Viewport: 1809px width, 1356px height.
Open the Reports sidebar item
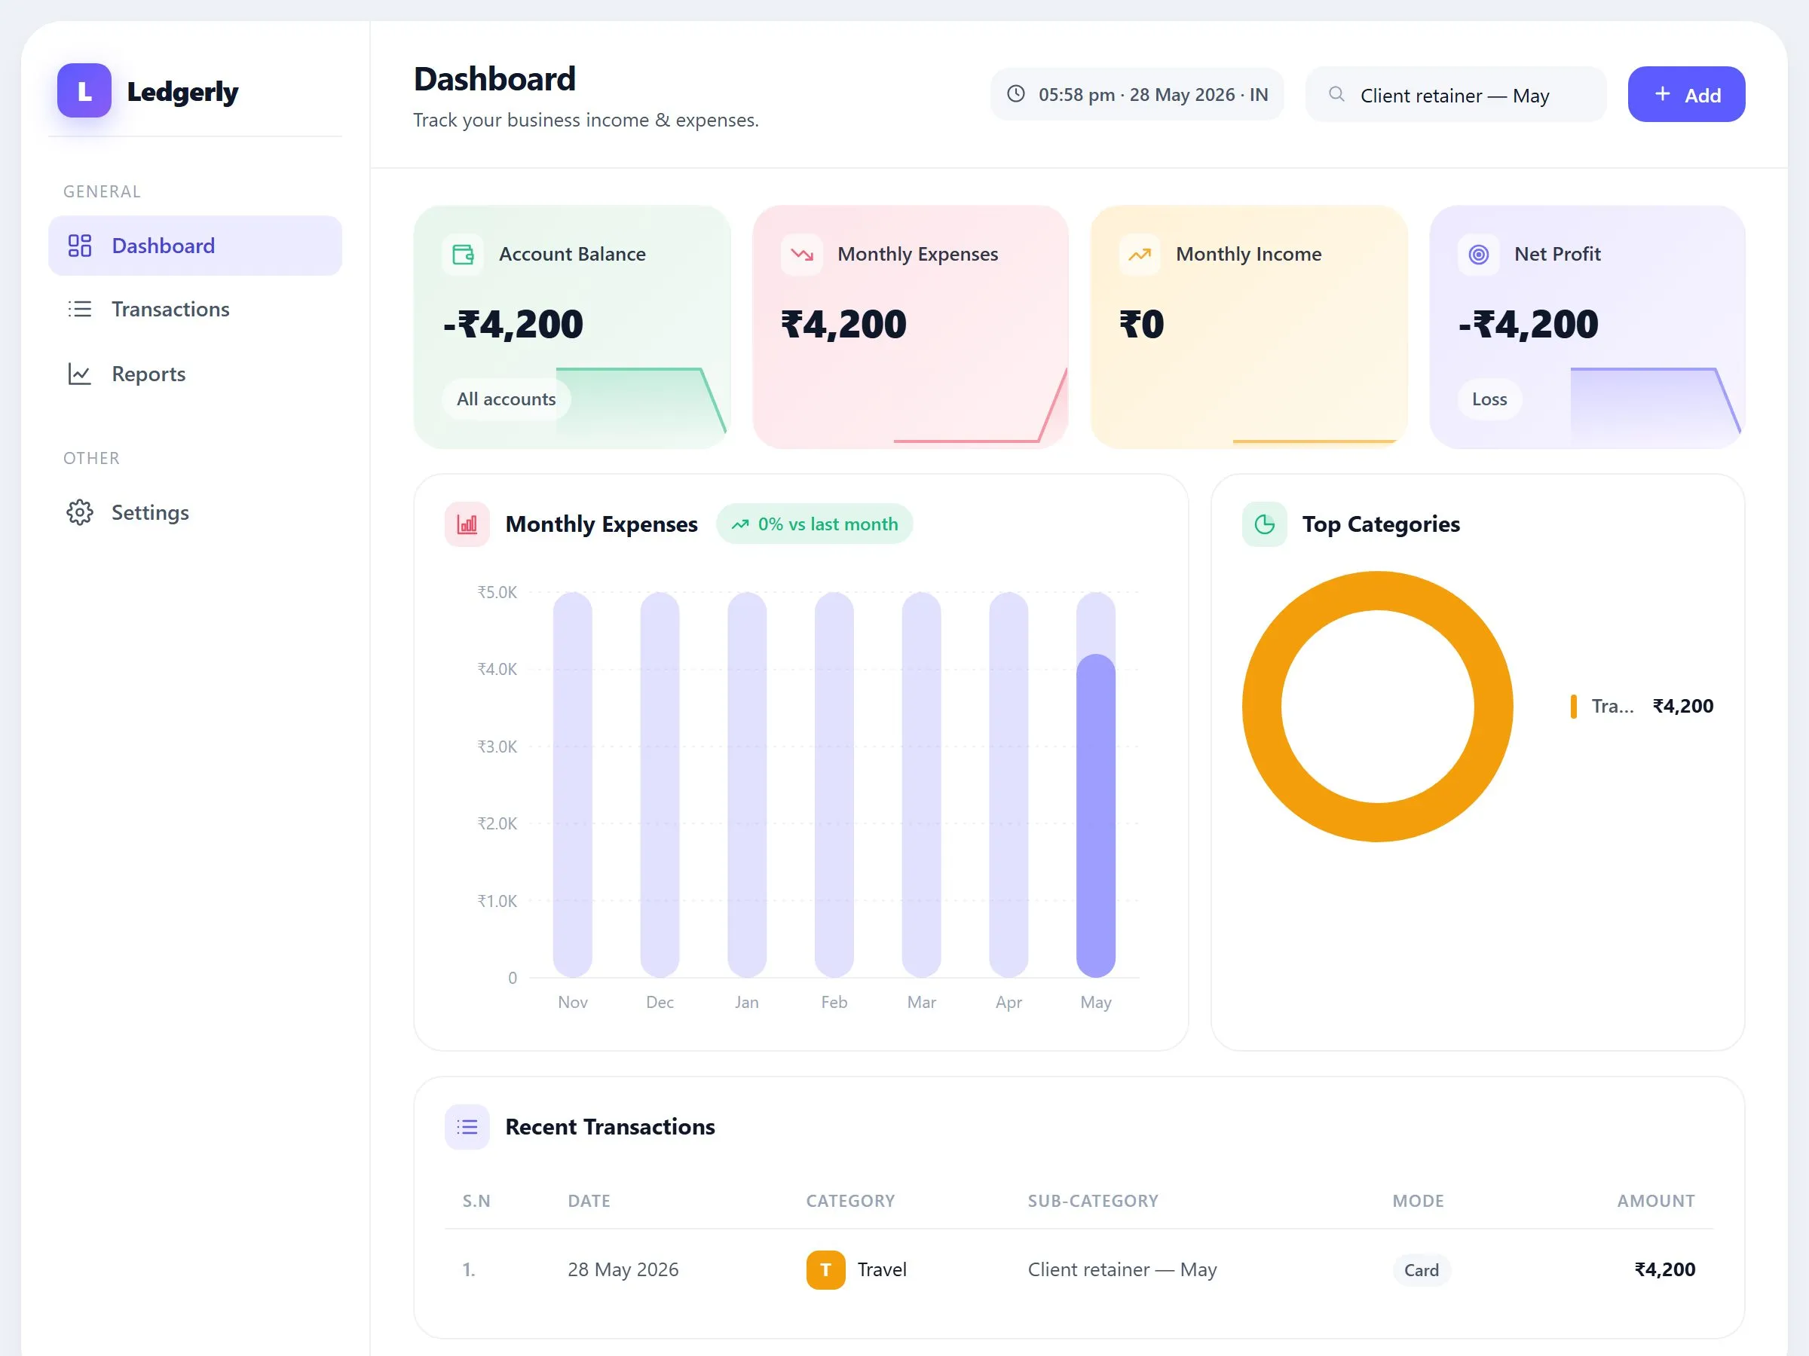(x=195, y=374)
